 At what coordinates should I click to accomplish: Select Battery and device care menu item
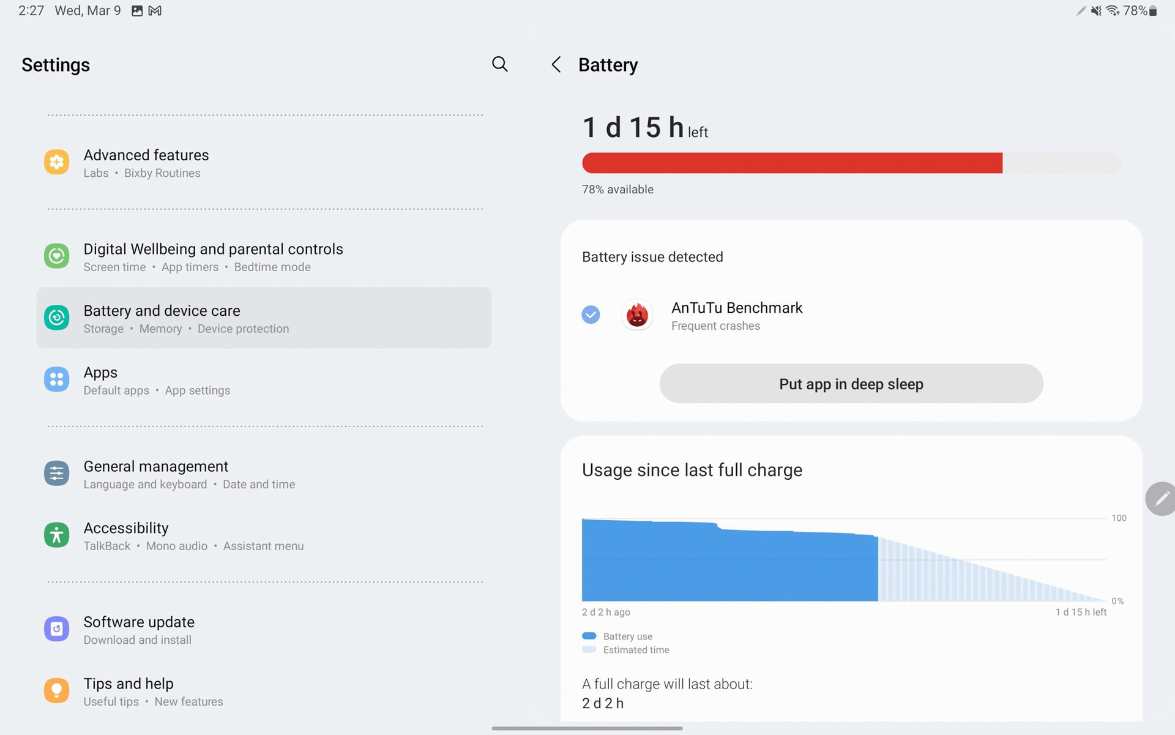coord(264,318)
